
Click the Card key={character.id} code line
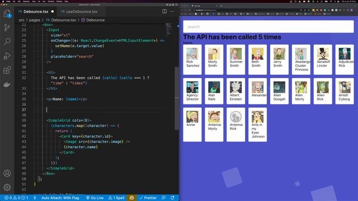[x=86, y=136]
